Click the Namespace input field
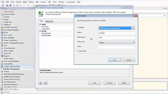Viewport: 168px width, 94px height. (x=117, y=38)
